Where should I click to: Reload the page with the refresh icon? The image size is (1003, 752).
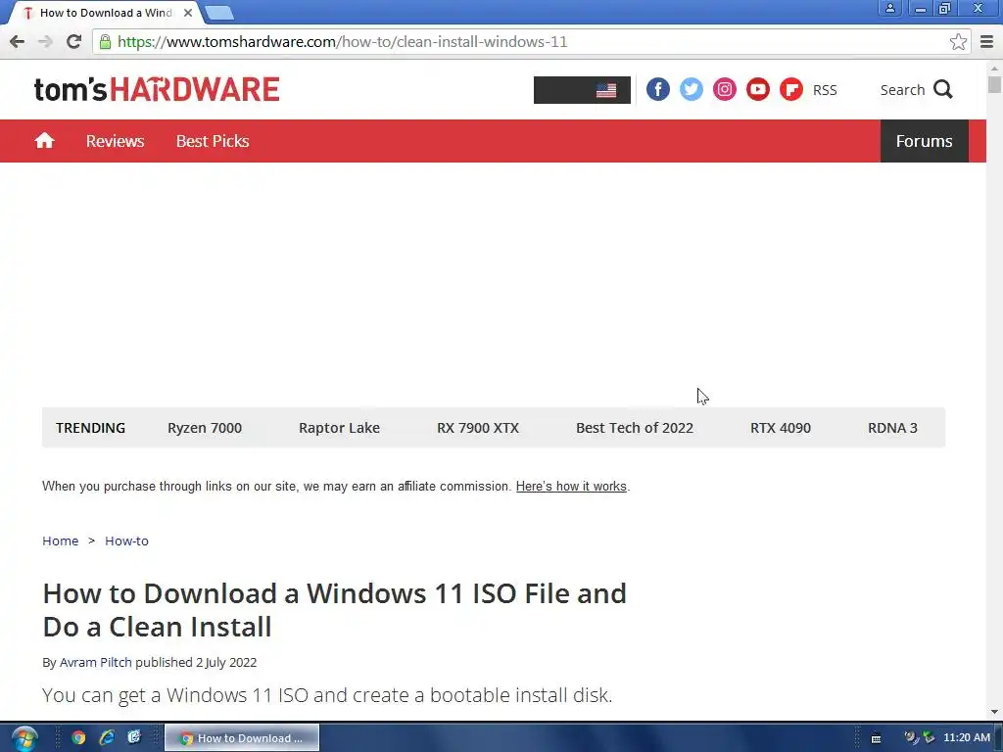(x=74, y=42)
